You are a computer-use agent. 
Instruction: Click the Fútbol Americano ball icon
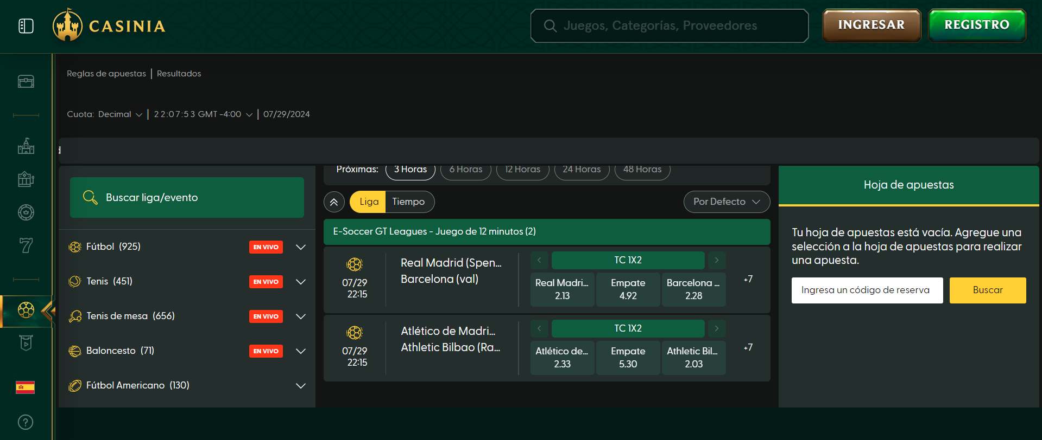point(75,386)
